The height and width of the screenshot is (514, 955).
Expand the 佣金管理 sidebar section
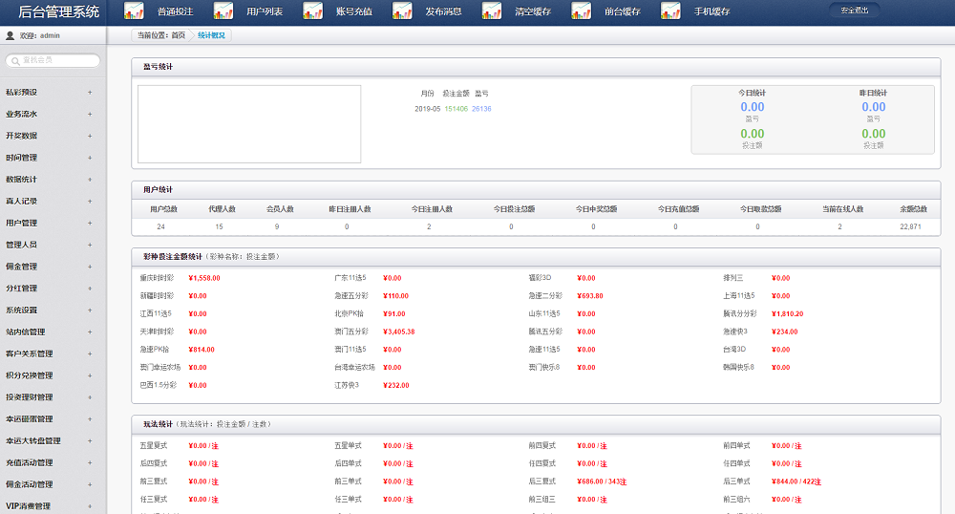(x=90, y=267)
